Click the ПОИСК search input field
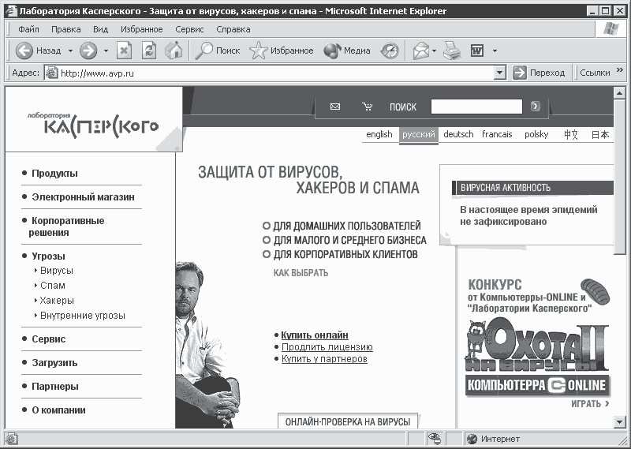This screenshot has height=449, width=631. 476,107
